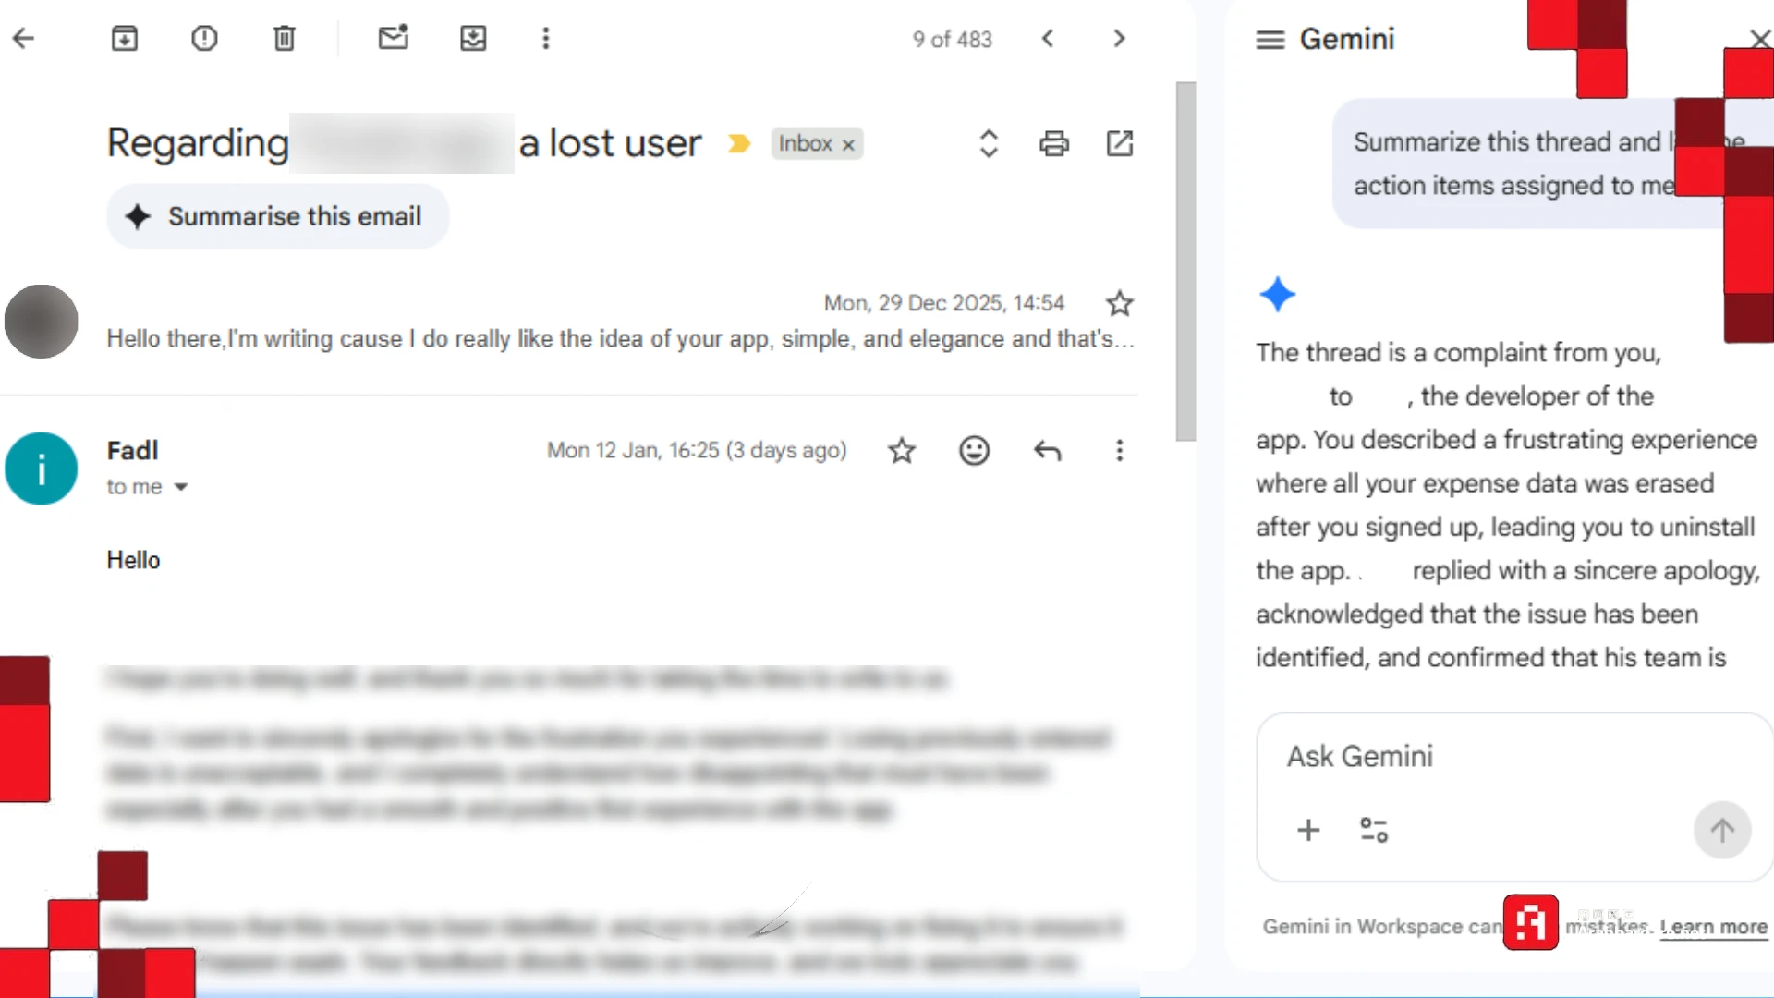Open the top toolbar's More options menu
Viewport: 1774px width, 998px height.
pyautogui.click(x=545, y=38)
